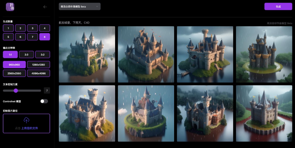Open the castle surrounded by forest lake
Screen dimensions: 295x148
click(x=205, y=113)
